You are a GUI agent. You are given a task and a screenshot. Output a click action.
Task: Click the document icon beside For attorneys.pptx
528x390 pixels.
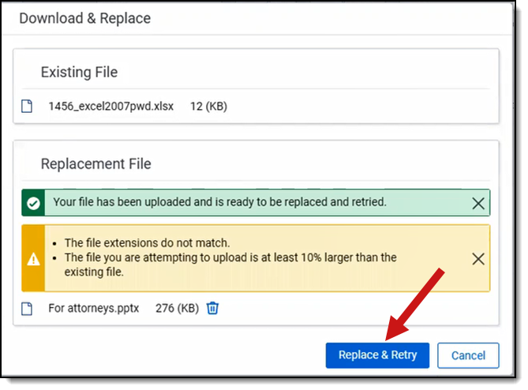click(27, 308)
